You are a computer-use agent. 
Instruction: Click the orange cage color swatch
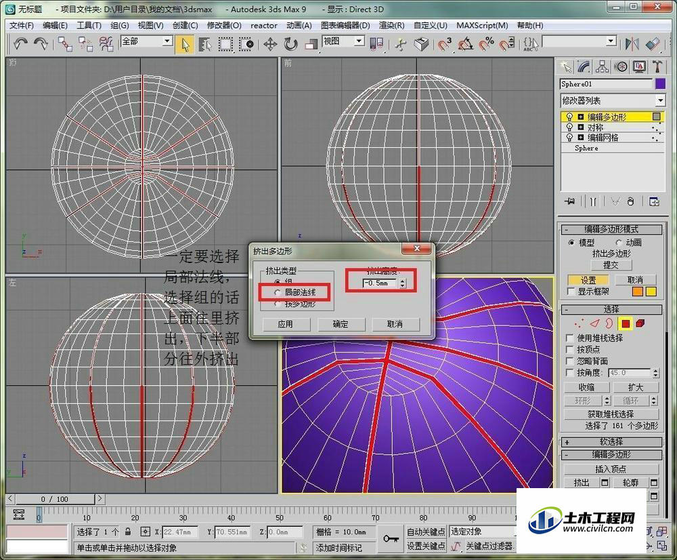tap(637, 292)
